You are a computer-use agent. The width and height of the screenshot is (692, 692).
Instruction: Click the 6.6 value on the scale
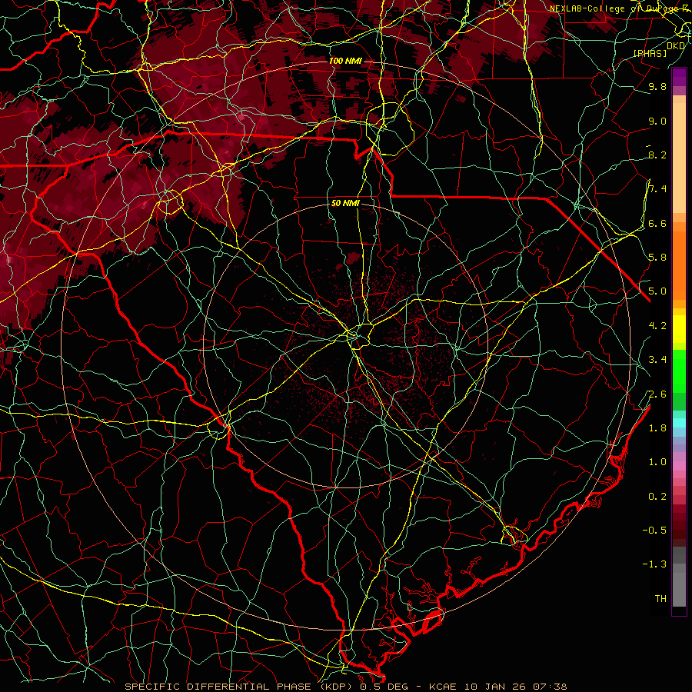tap(657, 223)
